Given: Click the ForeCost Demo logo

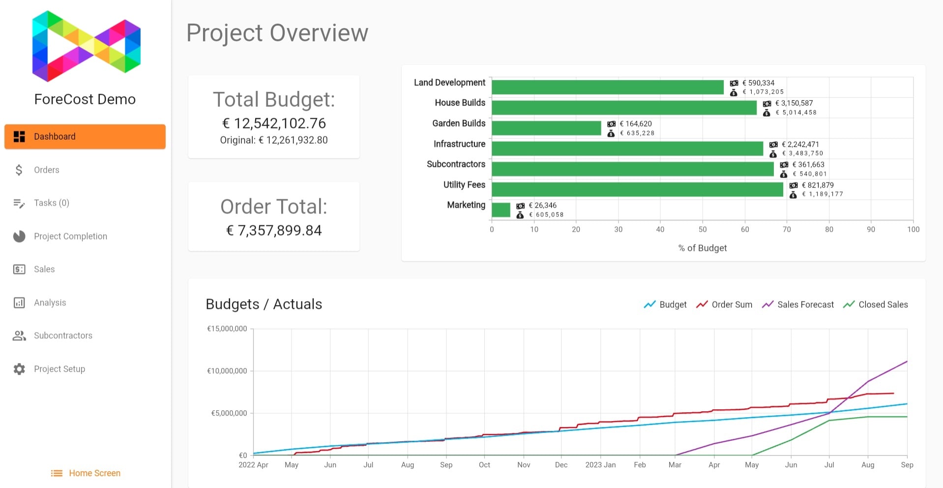Looking at the screenshot, I should [x=86, y=46].
